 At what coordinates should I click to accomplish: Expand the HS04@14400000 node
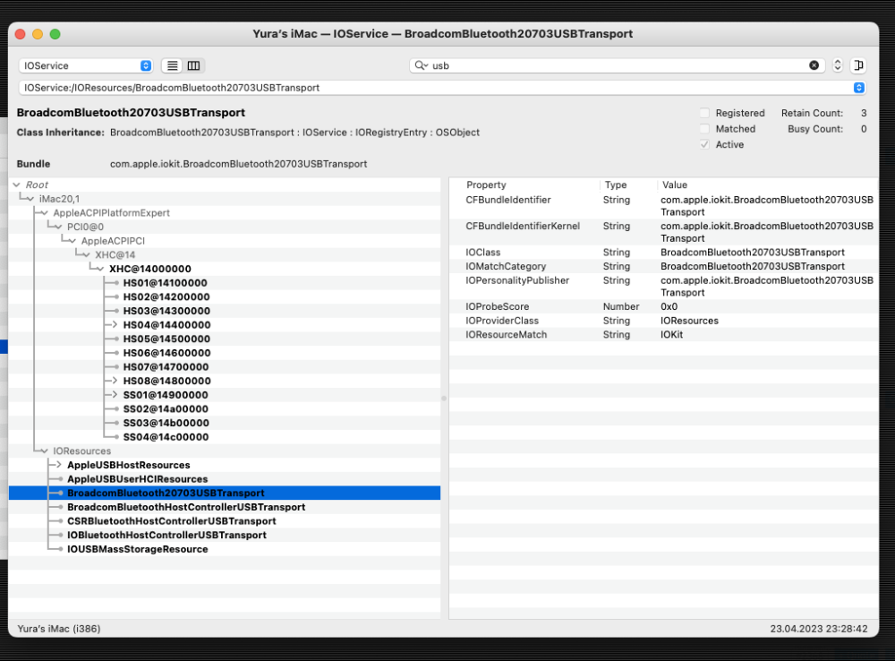[x=115, y=325]
